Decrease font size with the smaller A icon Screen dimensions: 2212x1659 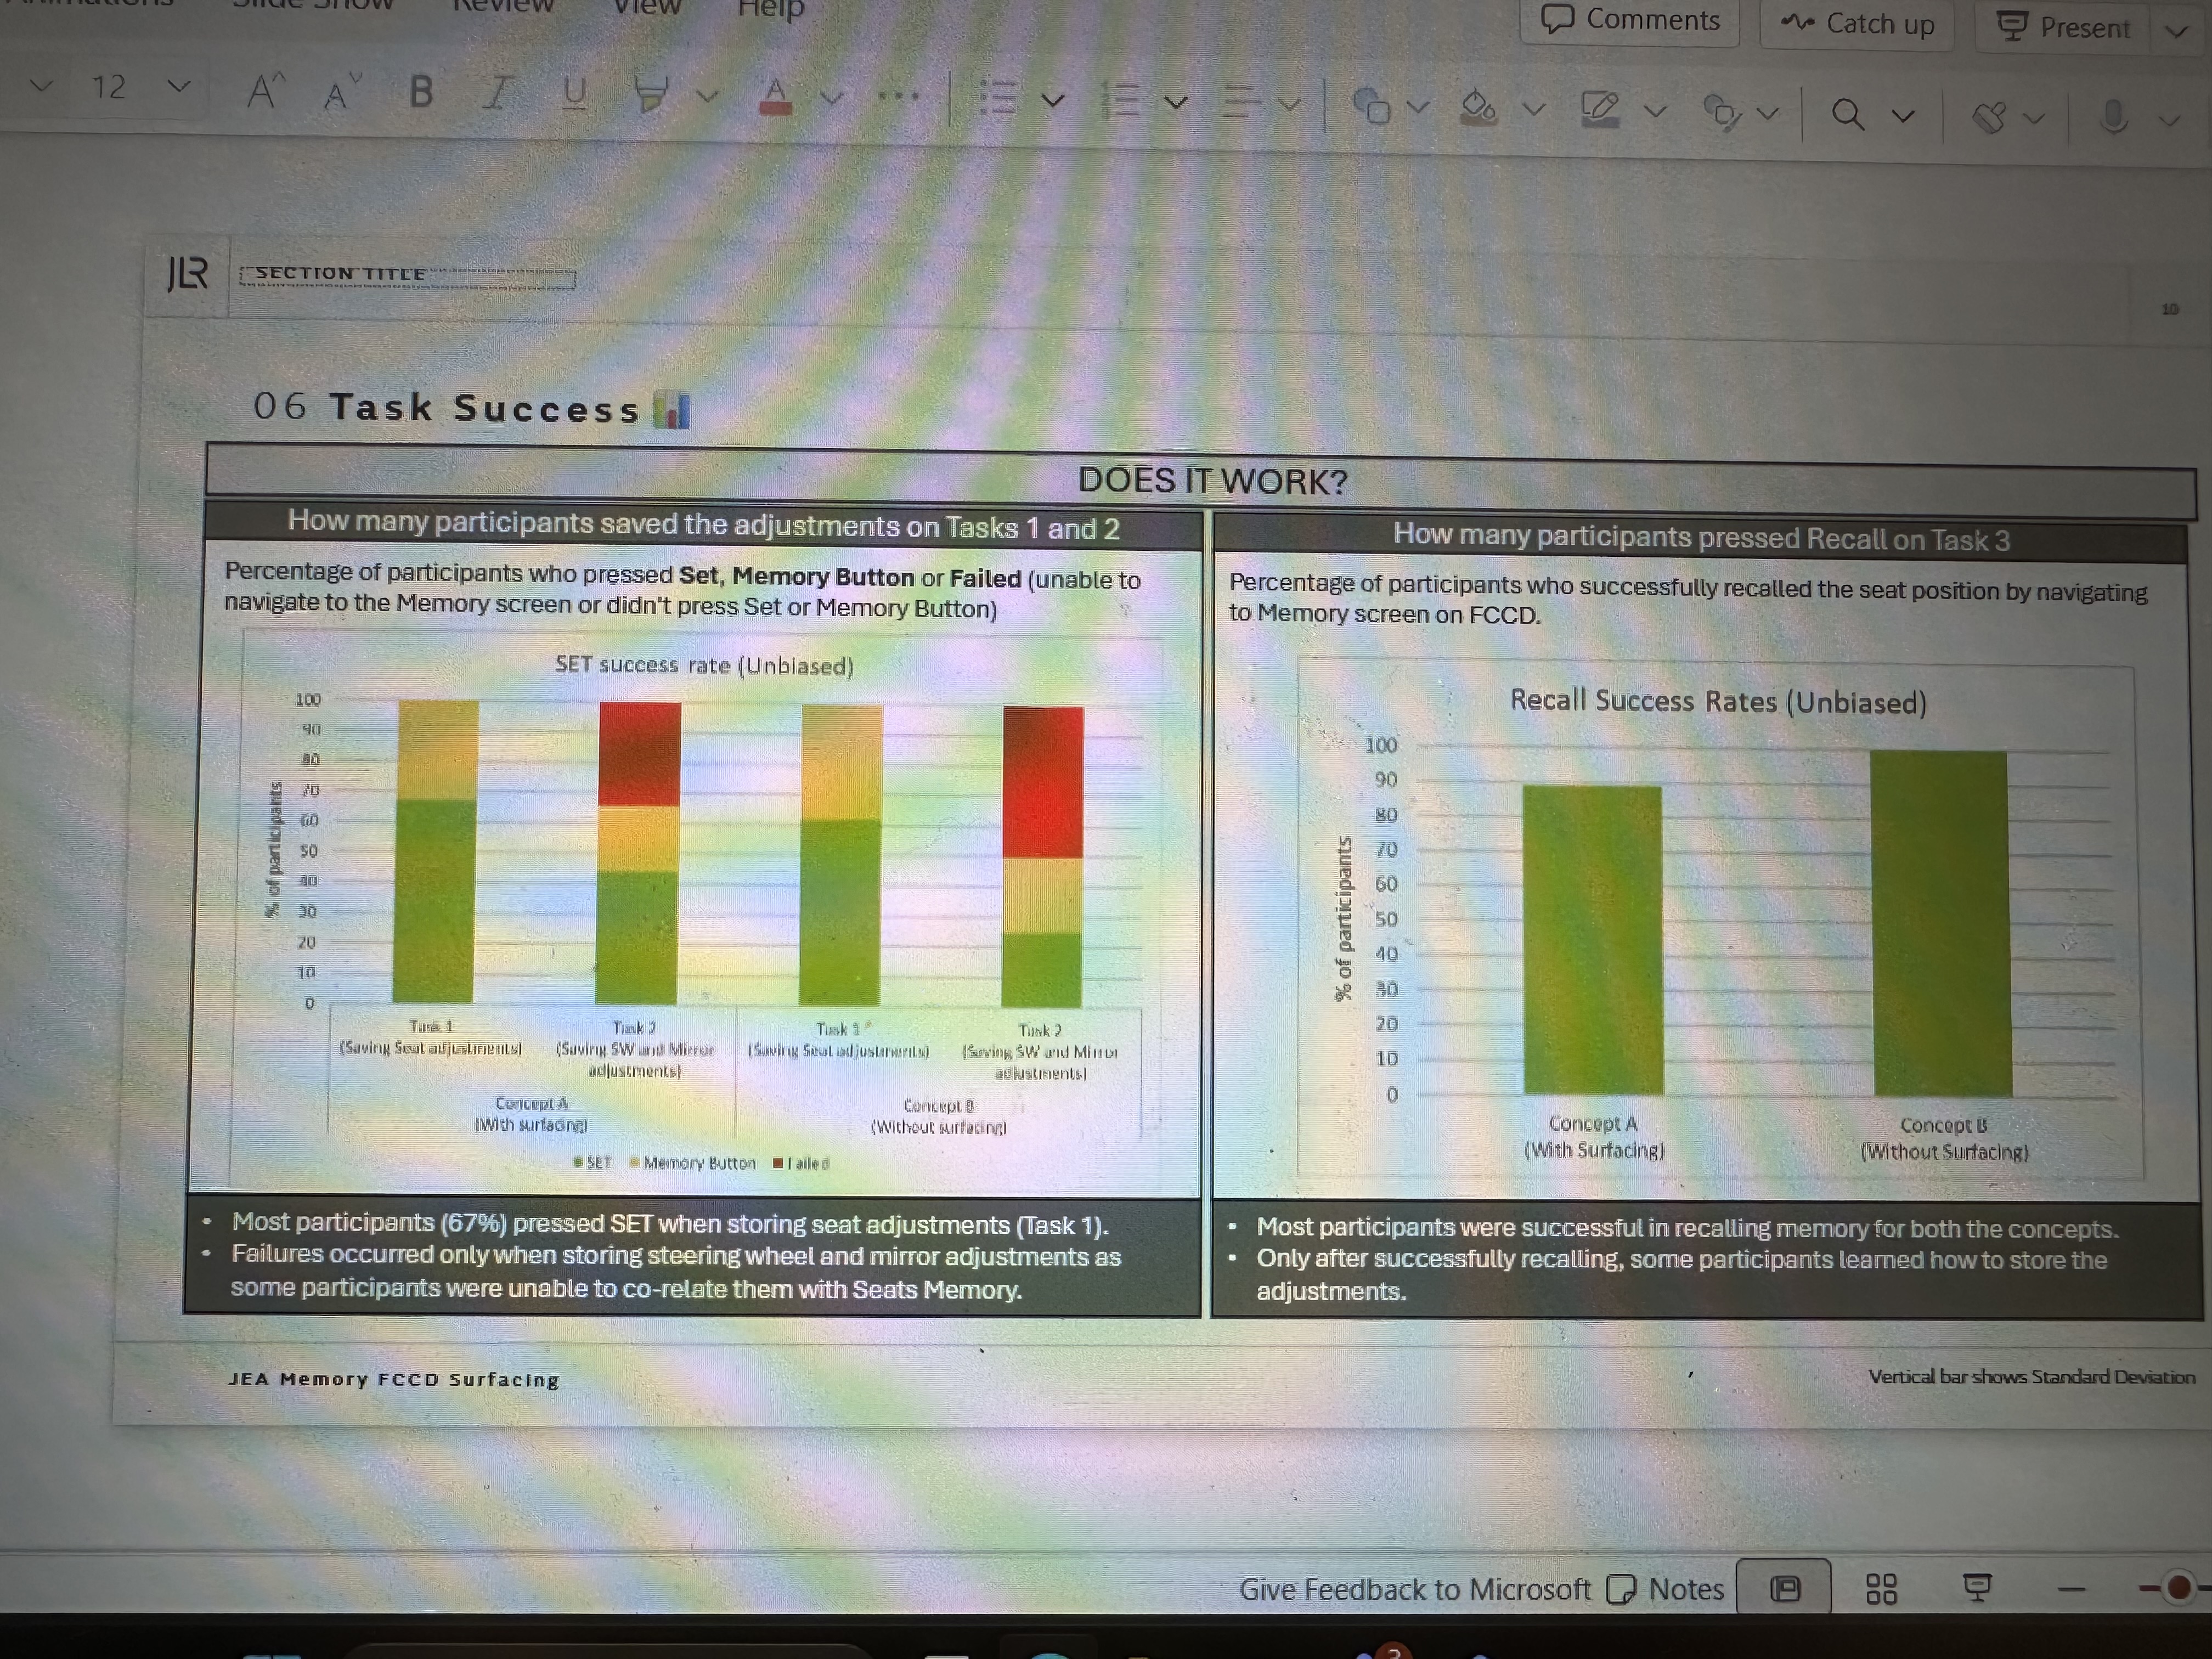click(341, 93)
